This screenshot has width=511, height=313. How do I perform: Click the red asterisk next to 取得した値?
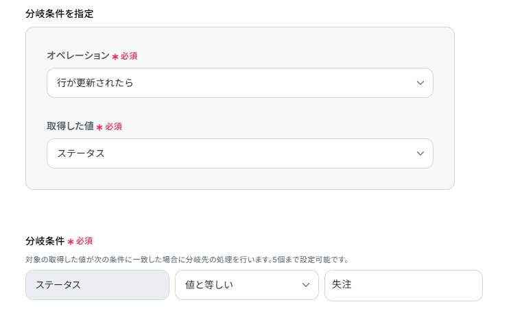point(99,127)
